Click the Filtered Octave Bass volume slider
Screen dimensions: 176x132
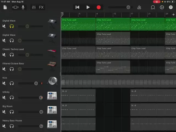pyautogui.click(x=30, y=69)
